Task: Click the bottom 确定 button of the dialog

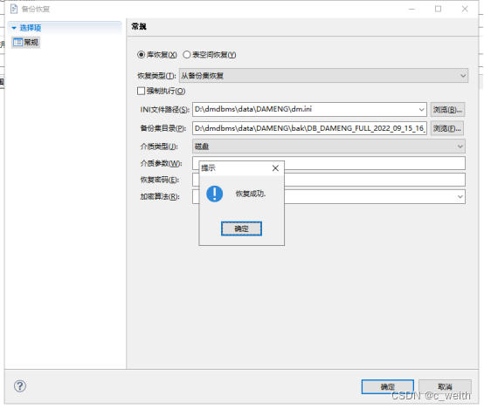Action: [388, 386]
